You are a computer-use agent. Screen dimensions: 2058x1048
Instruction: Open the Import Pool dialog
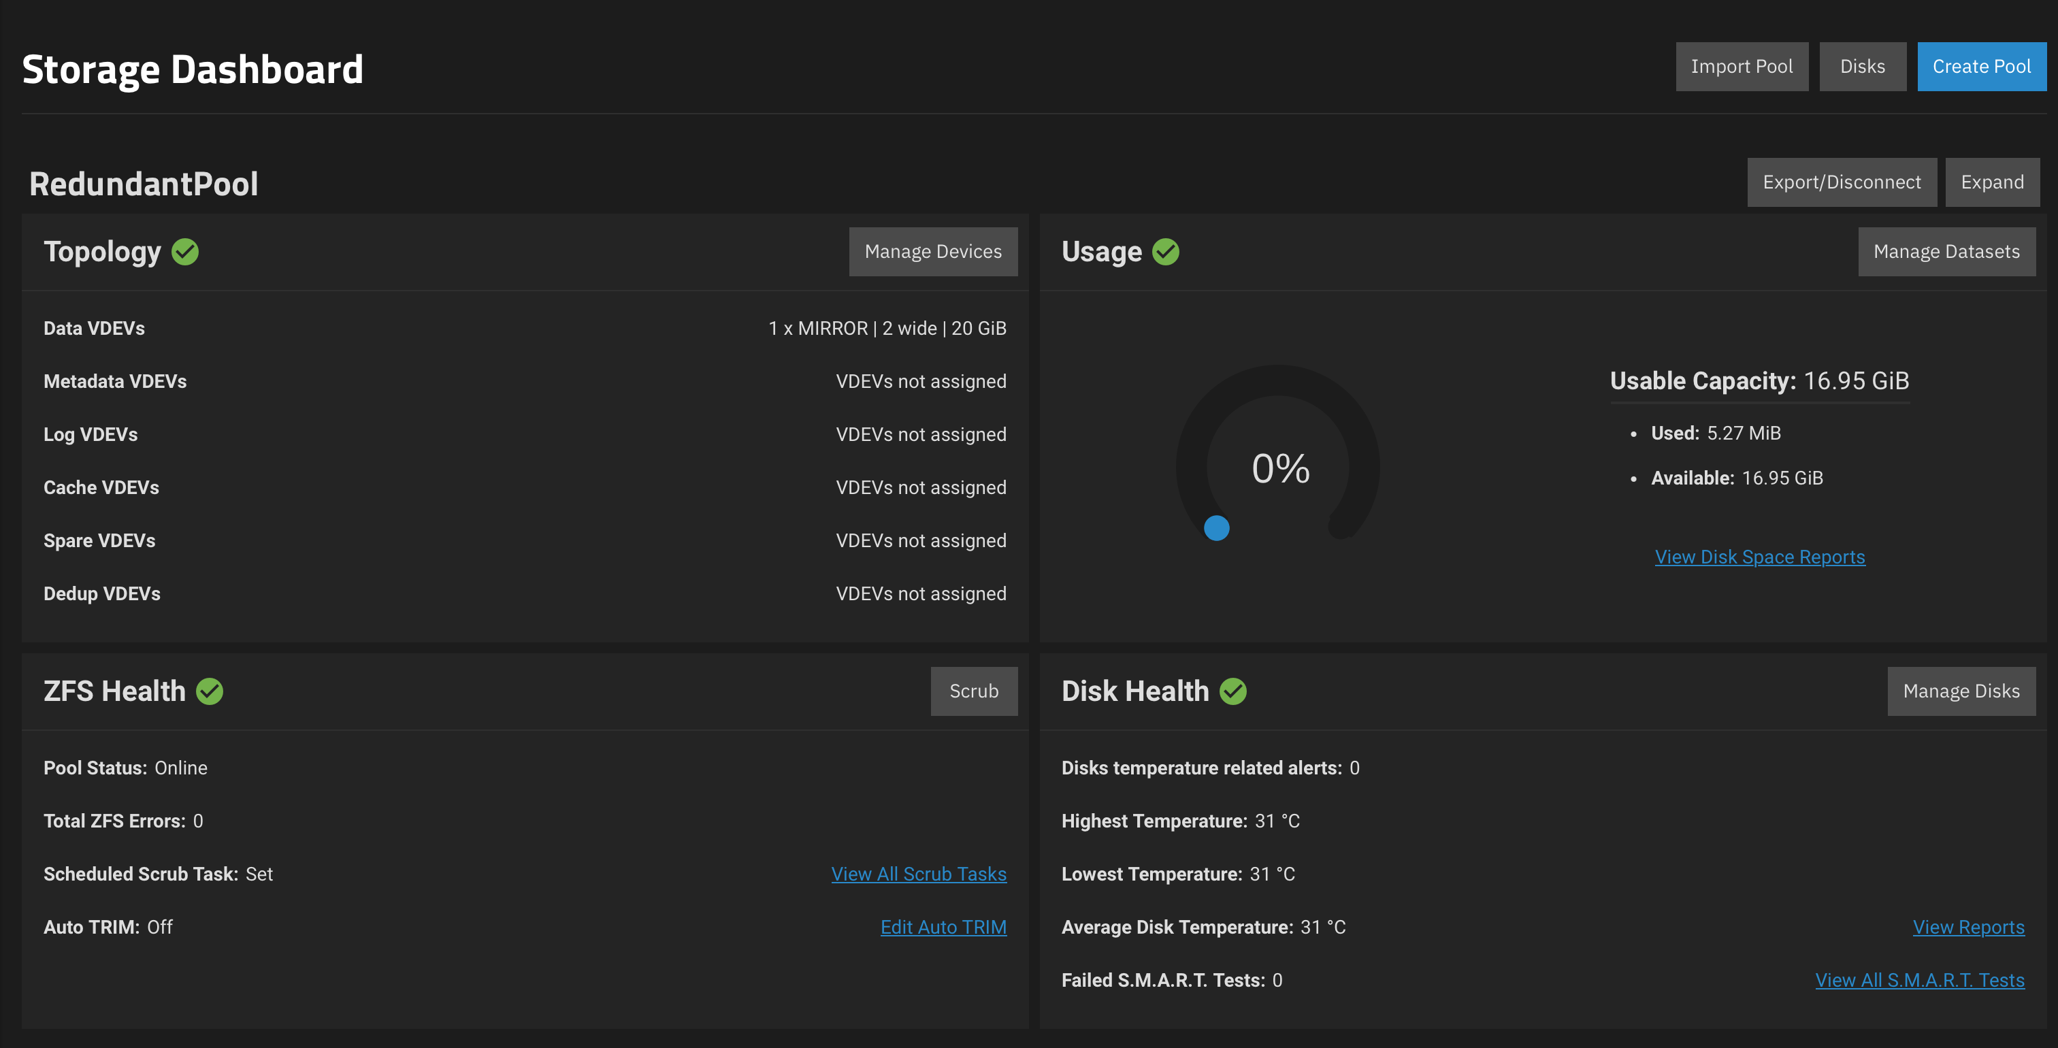point(1742,66)
